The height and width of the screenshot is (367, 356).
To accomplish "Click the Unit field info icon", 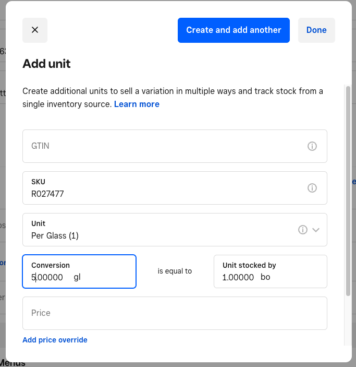I will pyautogui.click(x=302, y=230).
